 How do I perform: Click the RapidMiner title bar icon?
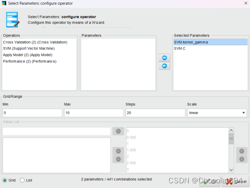(x=4, y=3)
